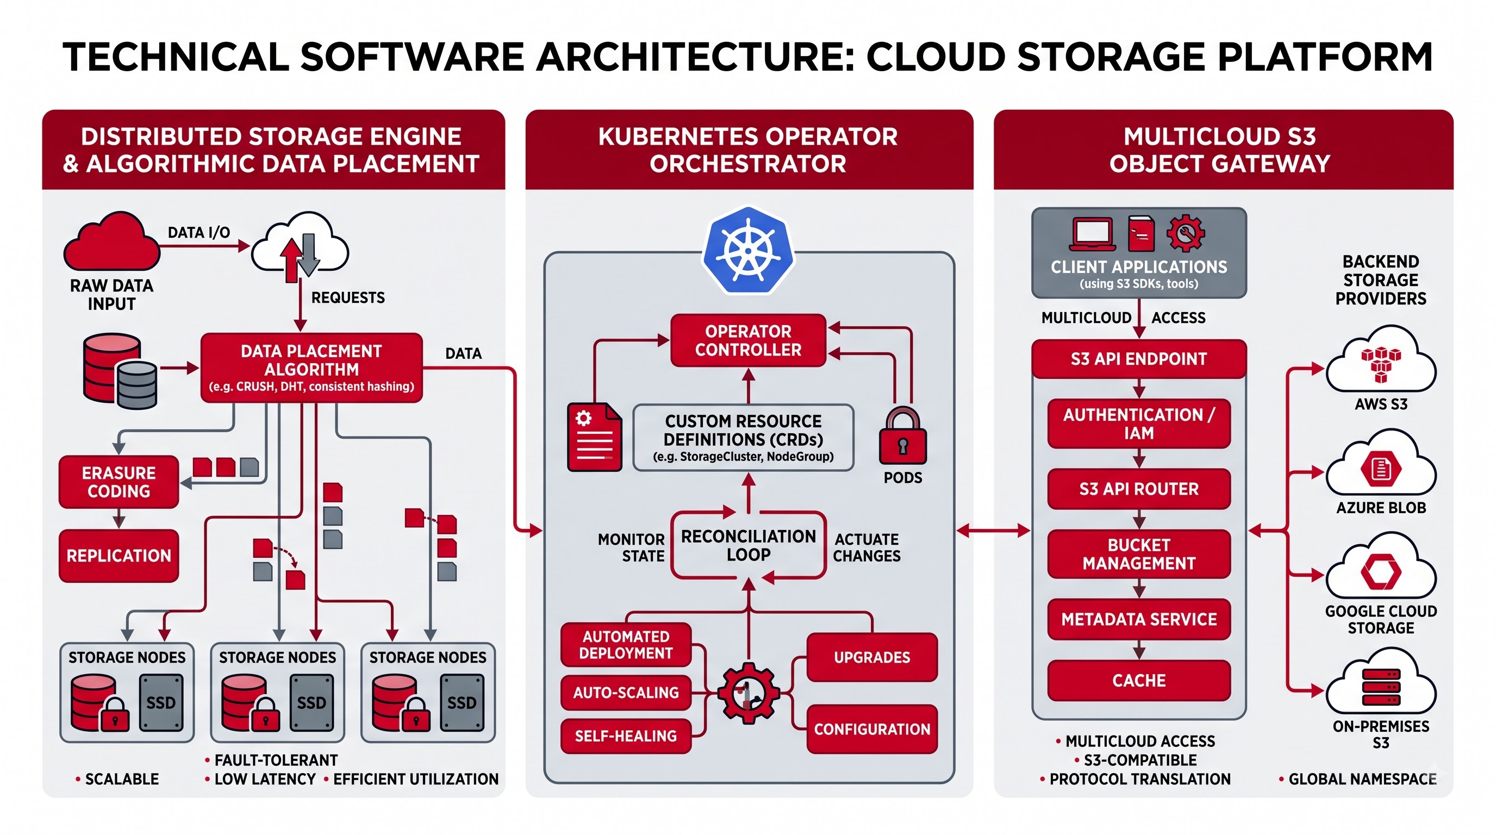Select the Metadata Service box
Viewport: 1496px width, 835px height.
pos(1139,620)
